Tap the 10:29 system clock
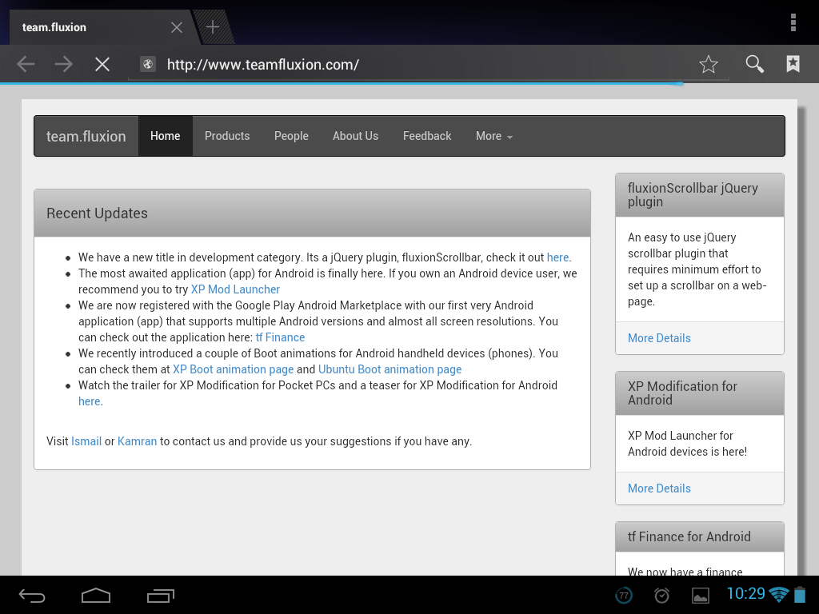 745,594
